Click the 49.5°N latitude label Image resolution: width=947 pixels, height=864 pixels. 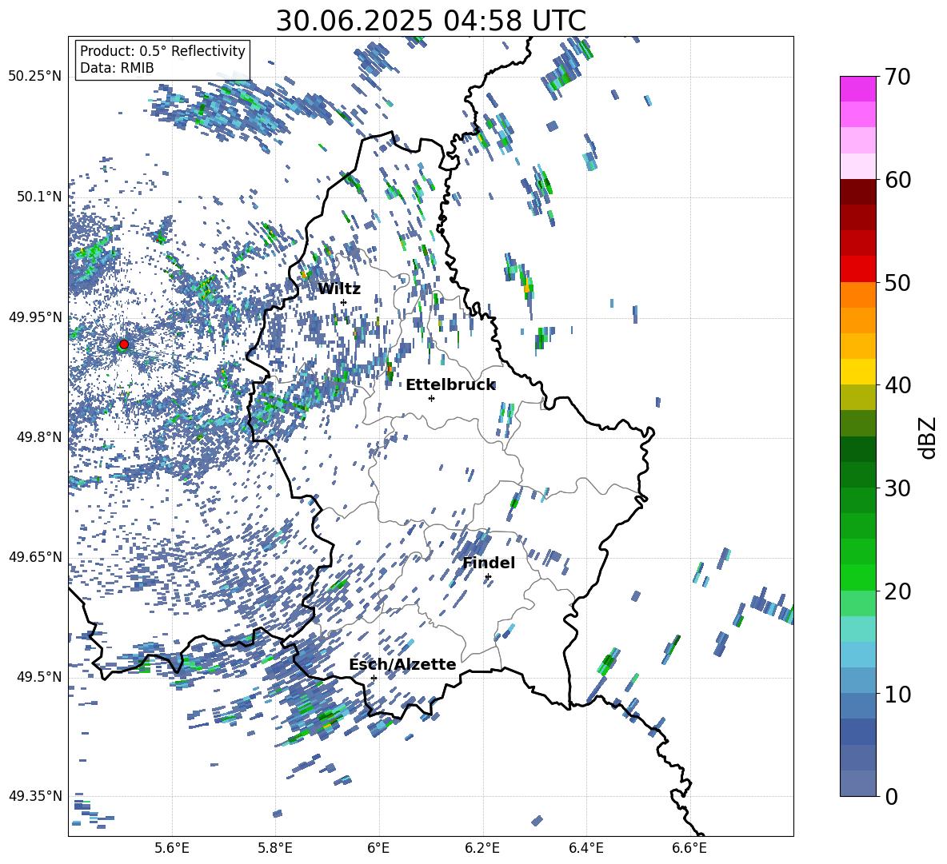[39, 676]
